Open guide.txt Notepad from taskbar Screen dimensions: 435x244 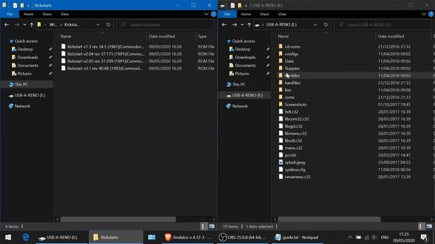click(296, 237)
